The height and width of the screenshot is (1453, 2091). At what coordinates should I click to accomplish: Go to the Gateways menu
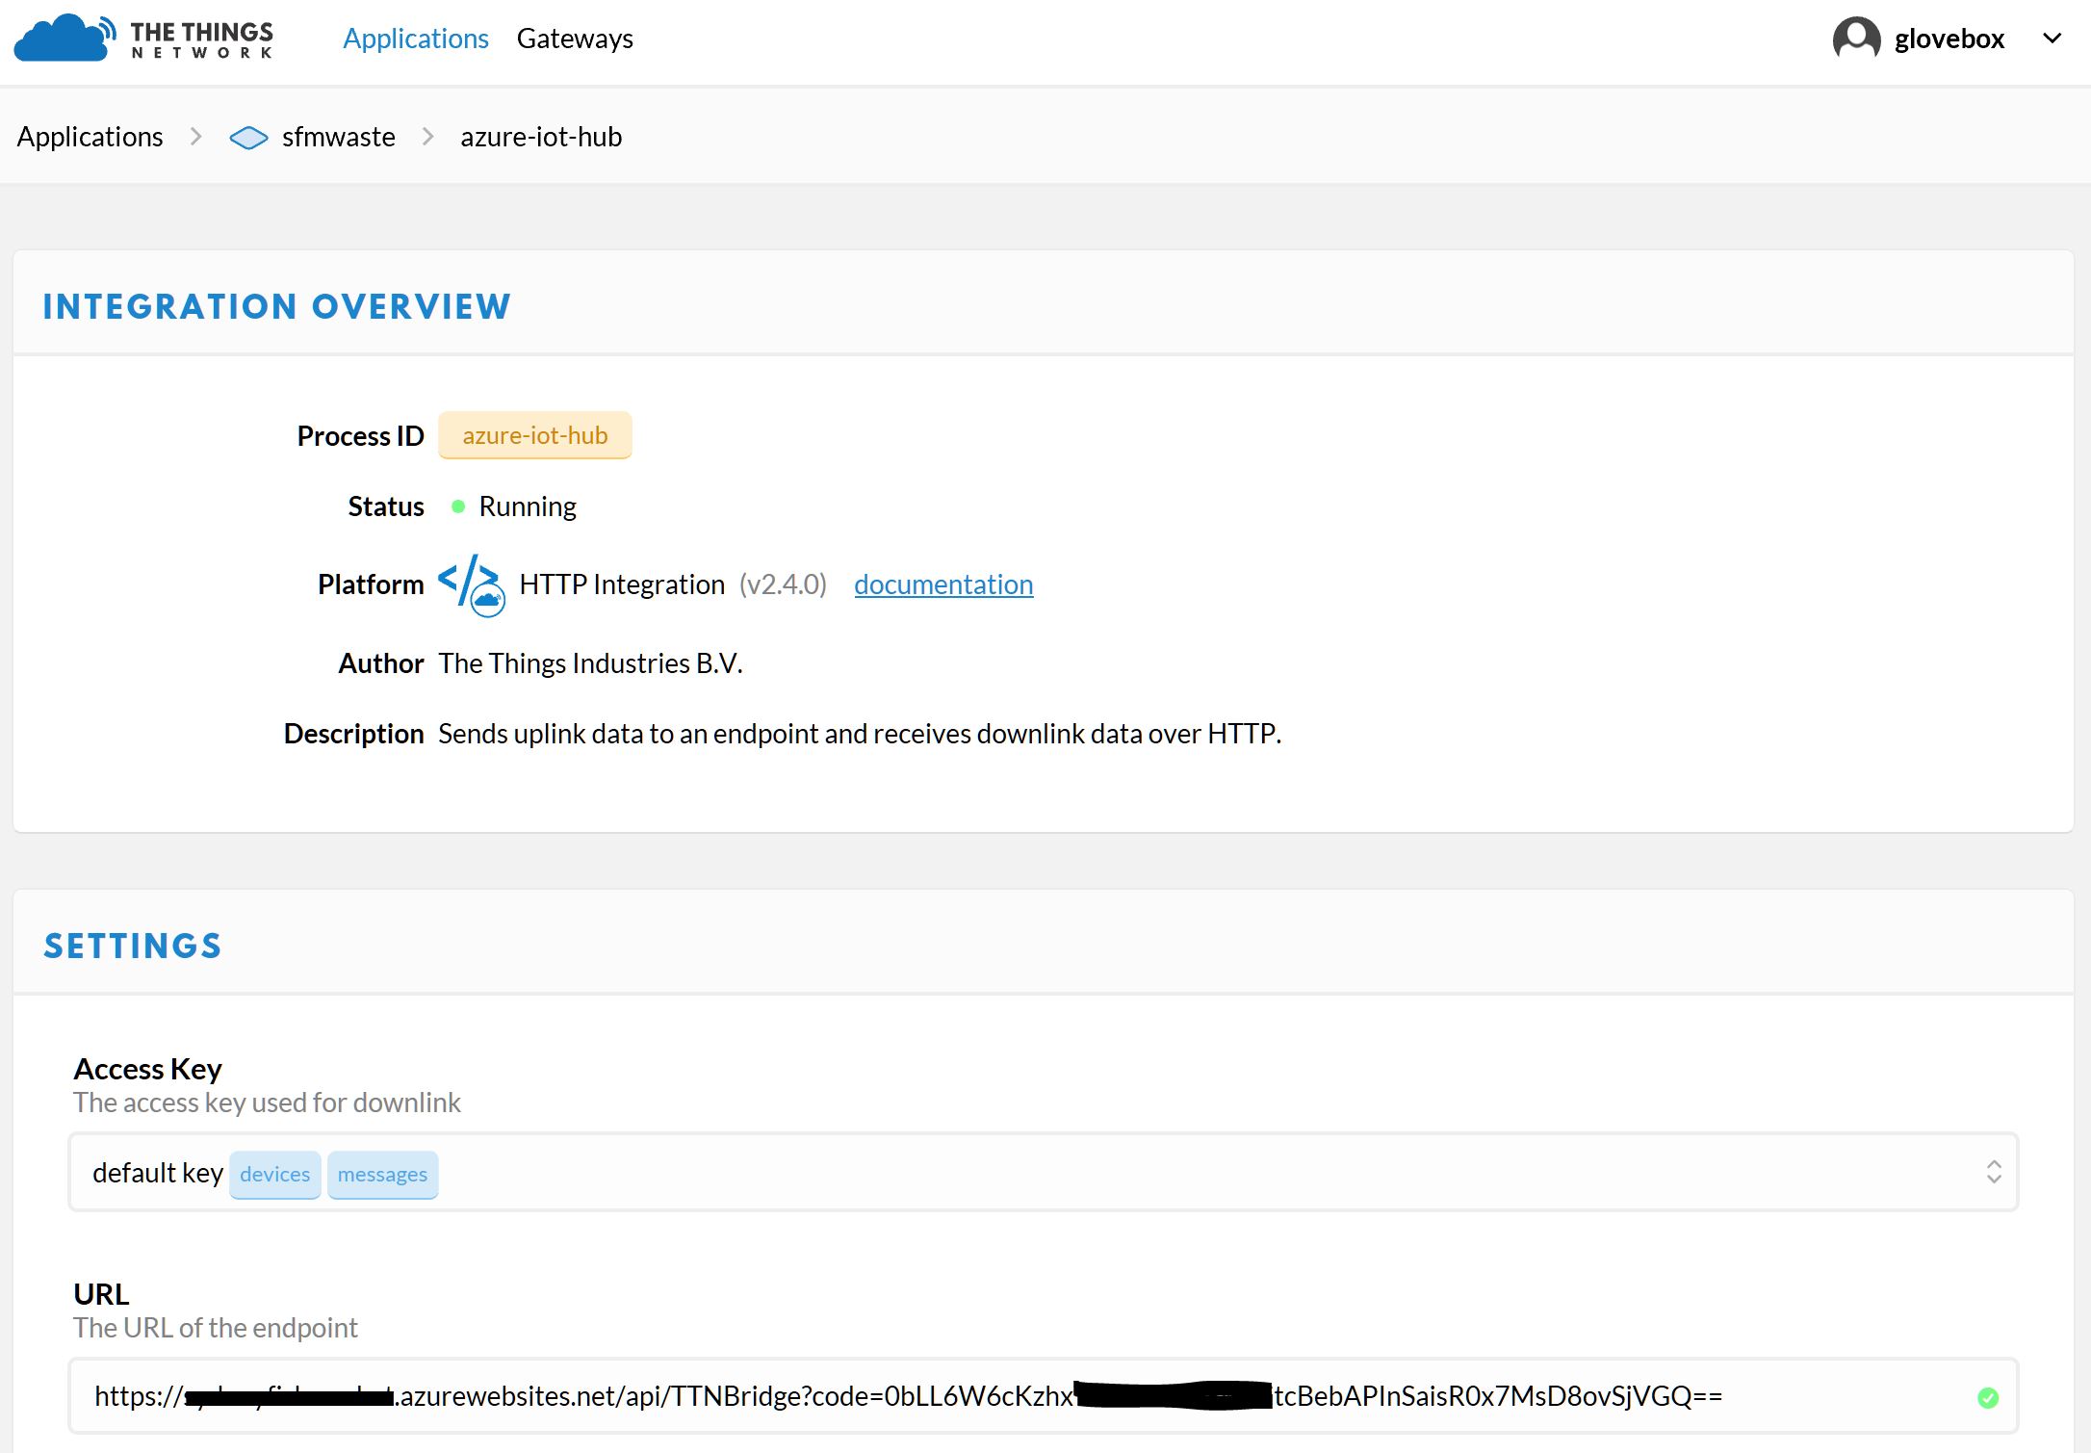click(575, 39)
